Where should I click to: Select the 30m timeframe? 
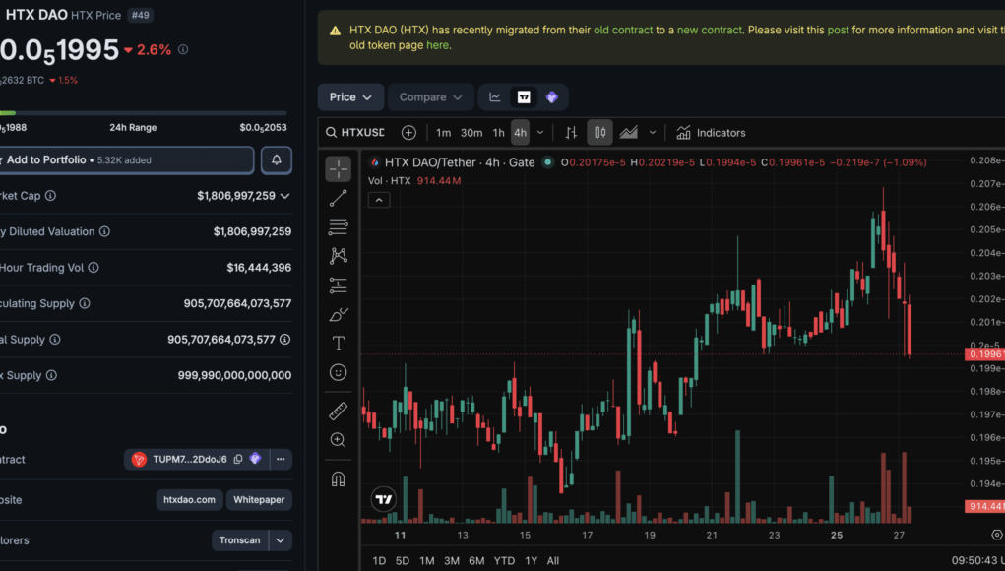click(471, 133)
